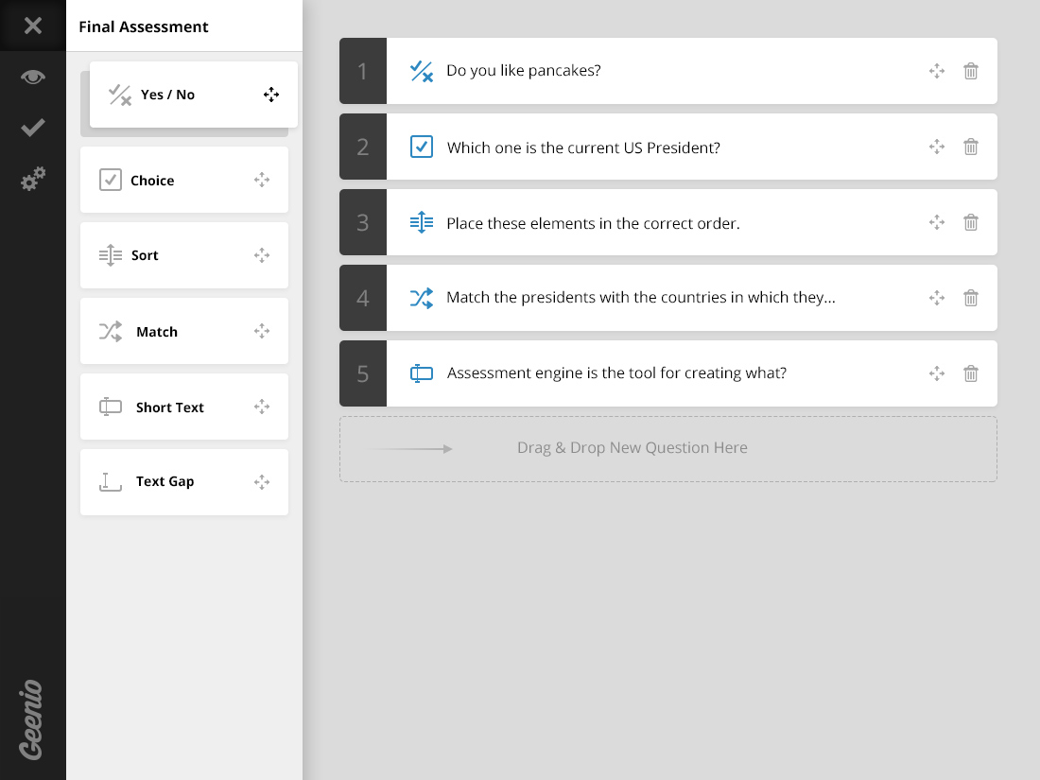Open settings gears icon in sidebar
This screenshot has width=1040, height=780.
pyautogui.click(x=33, y=179)
